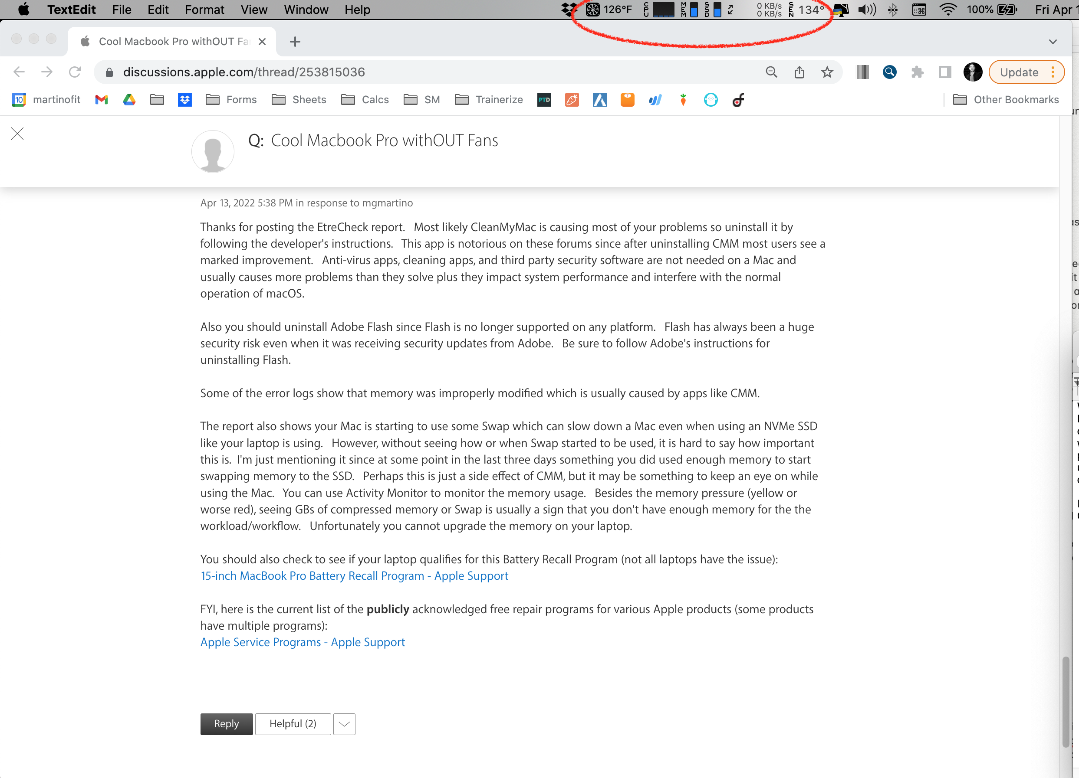
Task: Toggle Bluetooth menu bar icon
Action: (x=892, y=10)
